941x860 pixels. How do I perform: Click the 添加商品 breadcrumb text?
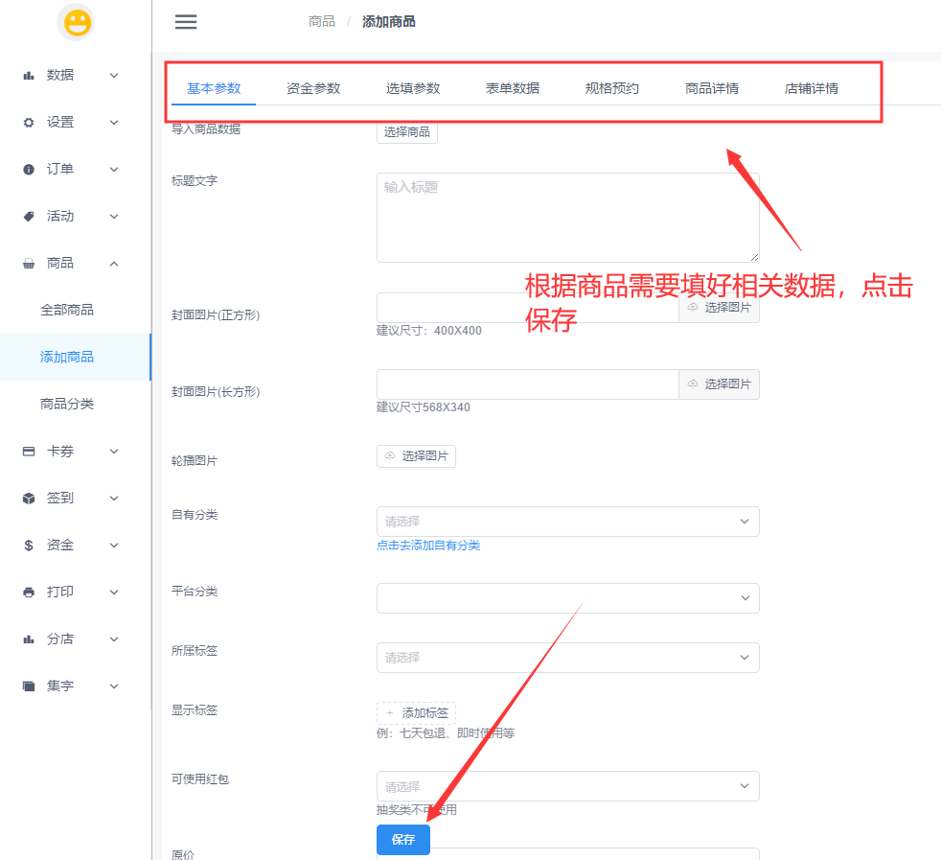click(389, 22)
